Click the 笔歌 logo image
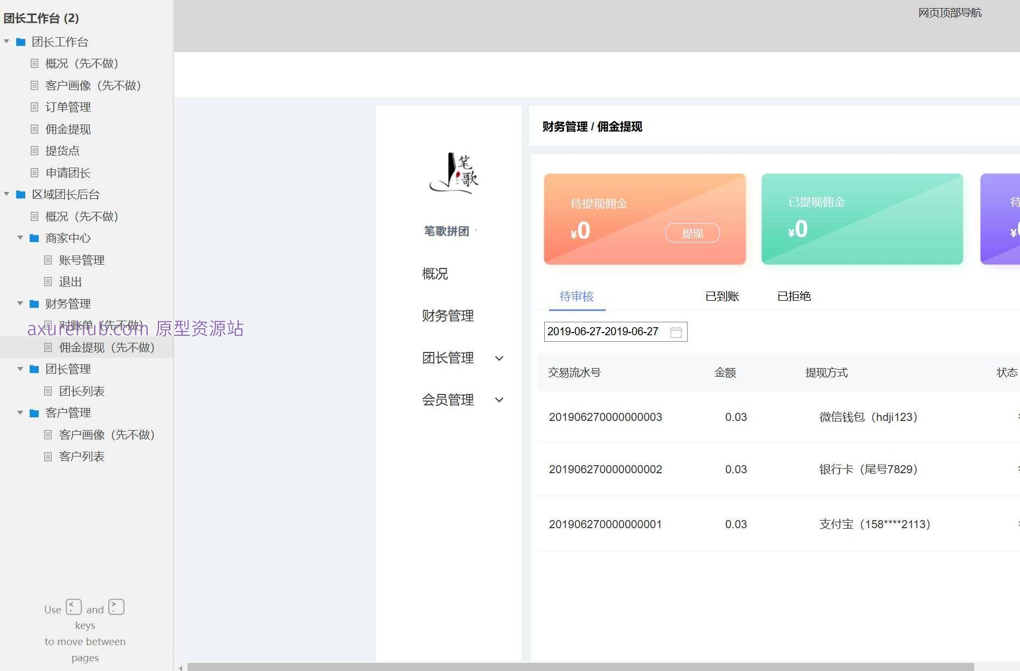This screenshot has width=1020, height=671. pyautogui.click(x=454, y=174)
